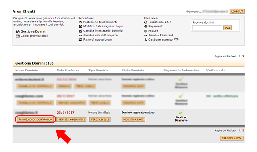Go to results page 1 above the table
This screenshot has width=257, height=152.
239,57
